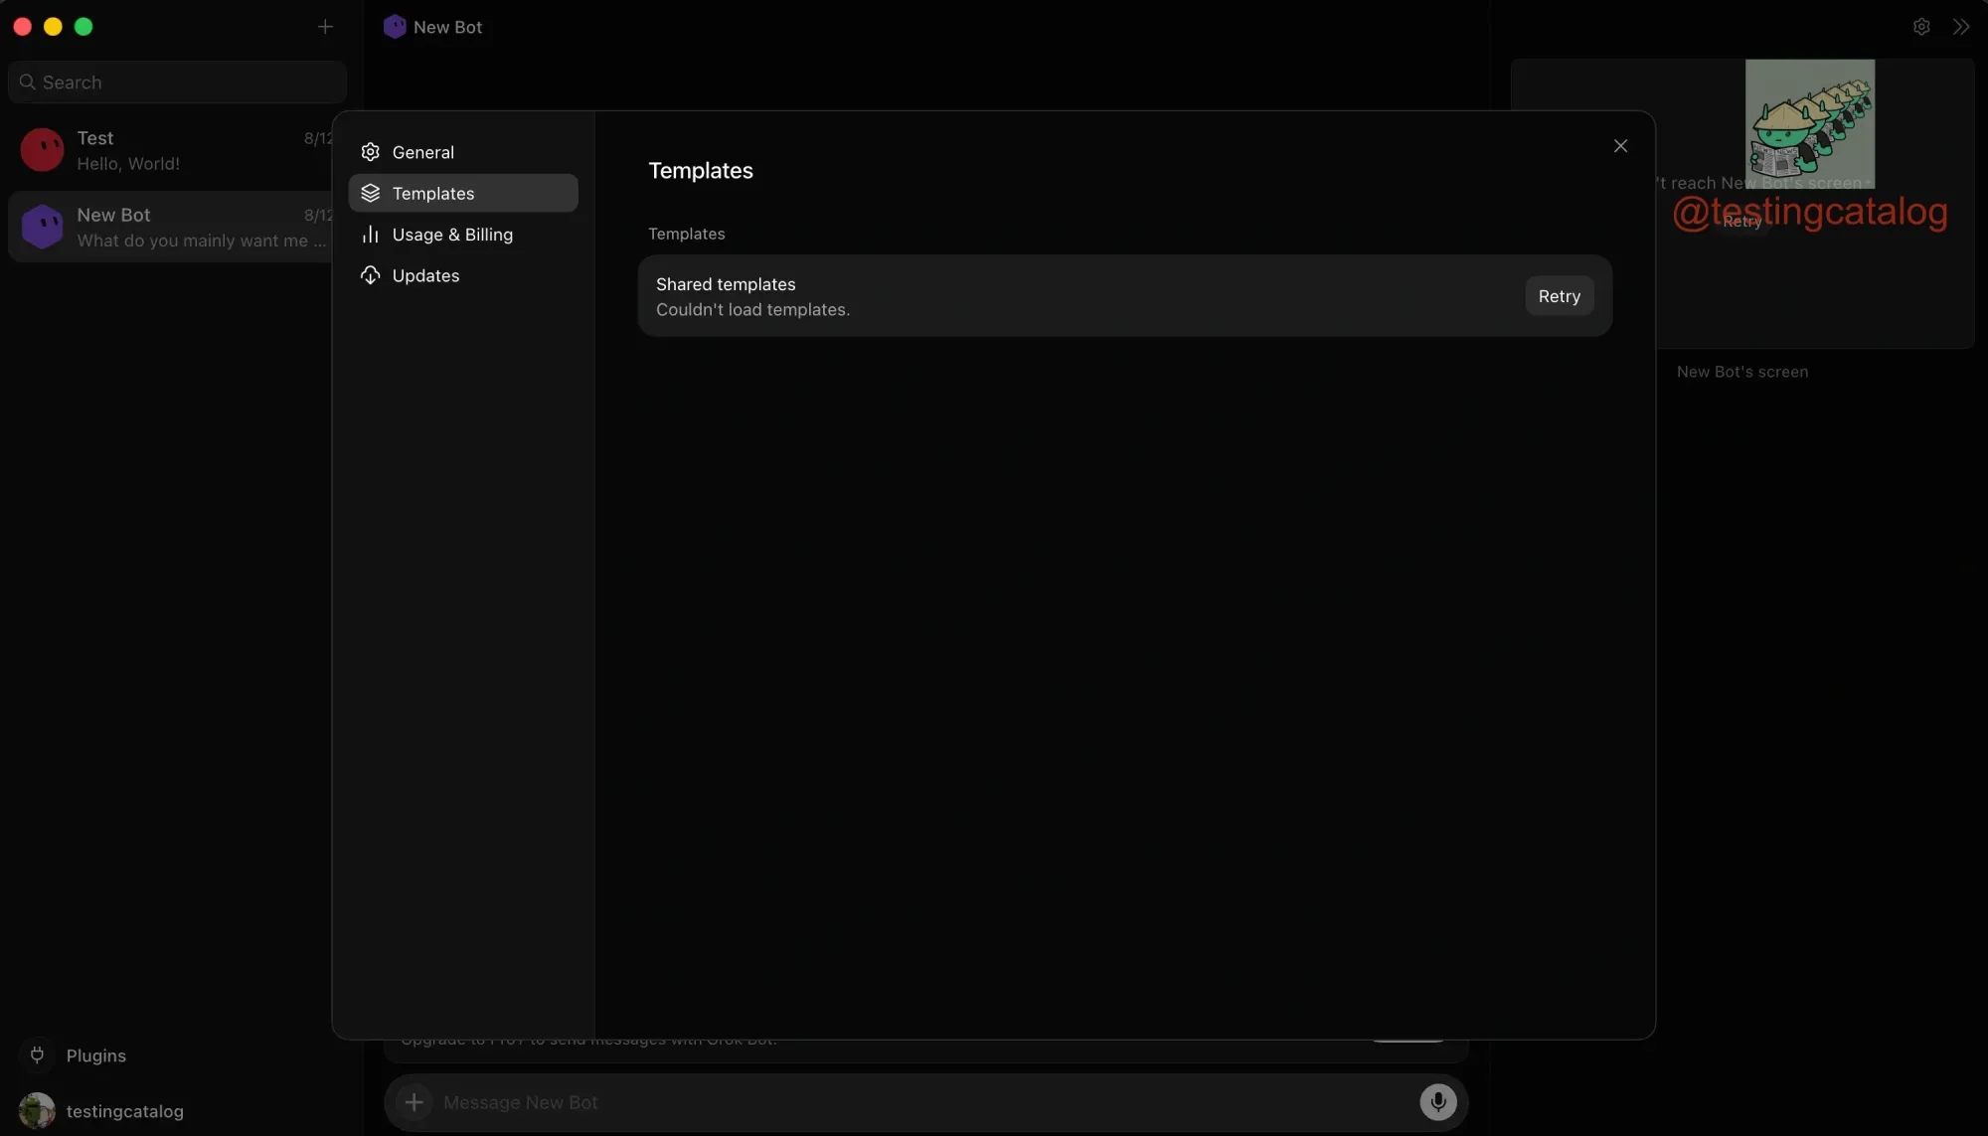This screenshot has height=1136, width=1988.
Task: Open the Updates download icon
Action: [x=371, y=275]
